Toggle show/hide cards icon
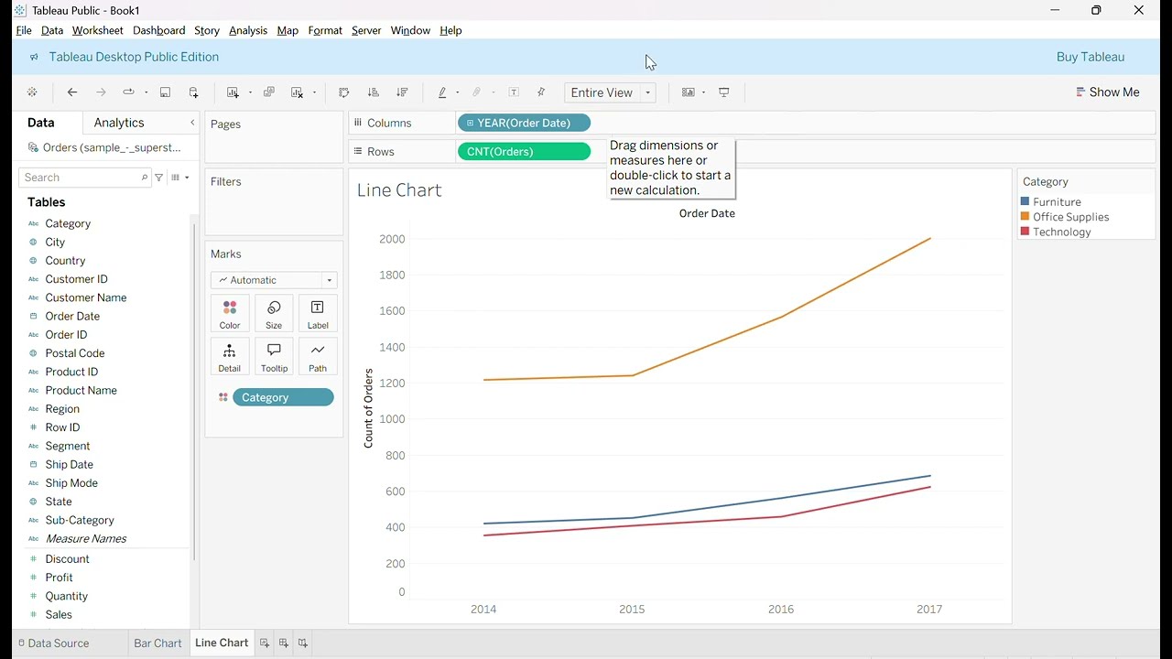1172x659 pixels. click(689, 92)
